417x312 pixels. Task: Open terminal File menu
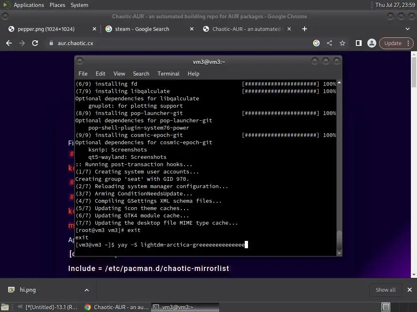point(83,74)
